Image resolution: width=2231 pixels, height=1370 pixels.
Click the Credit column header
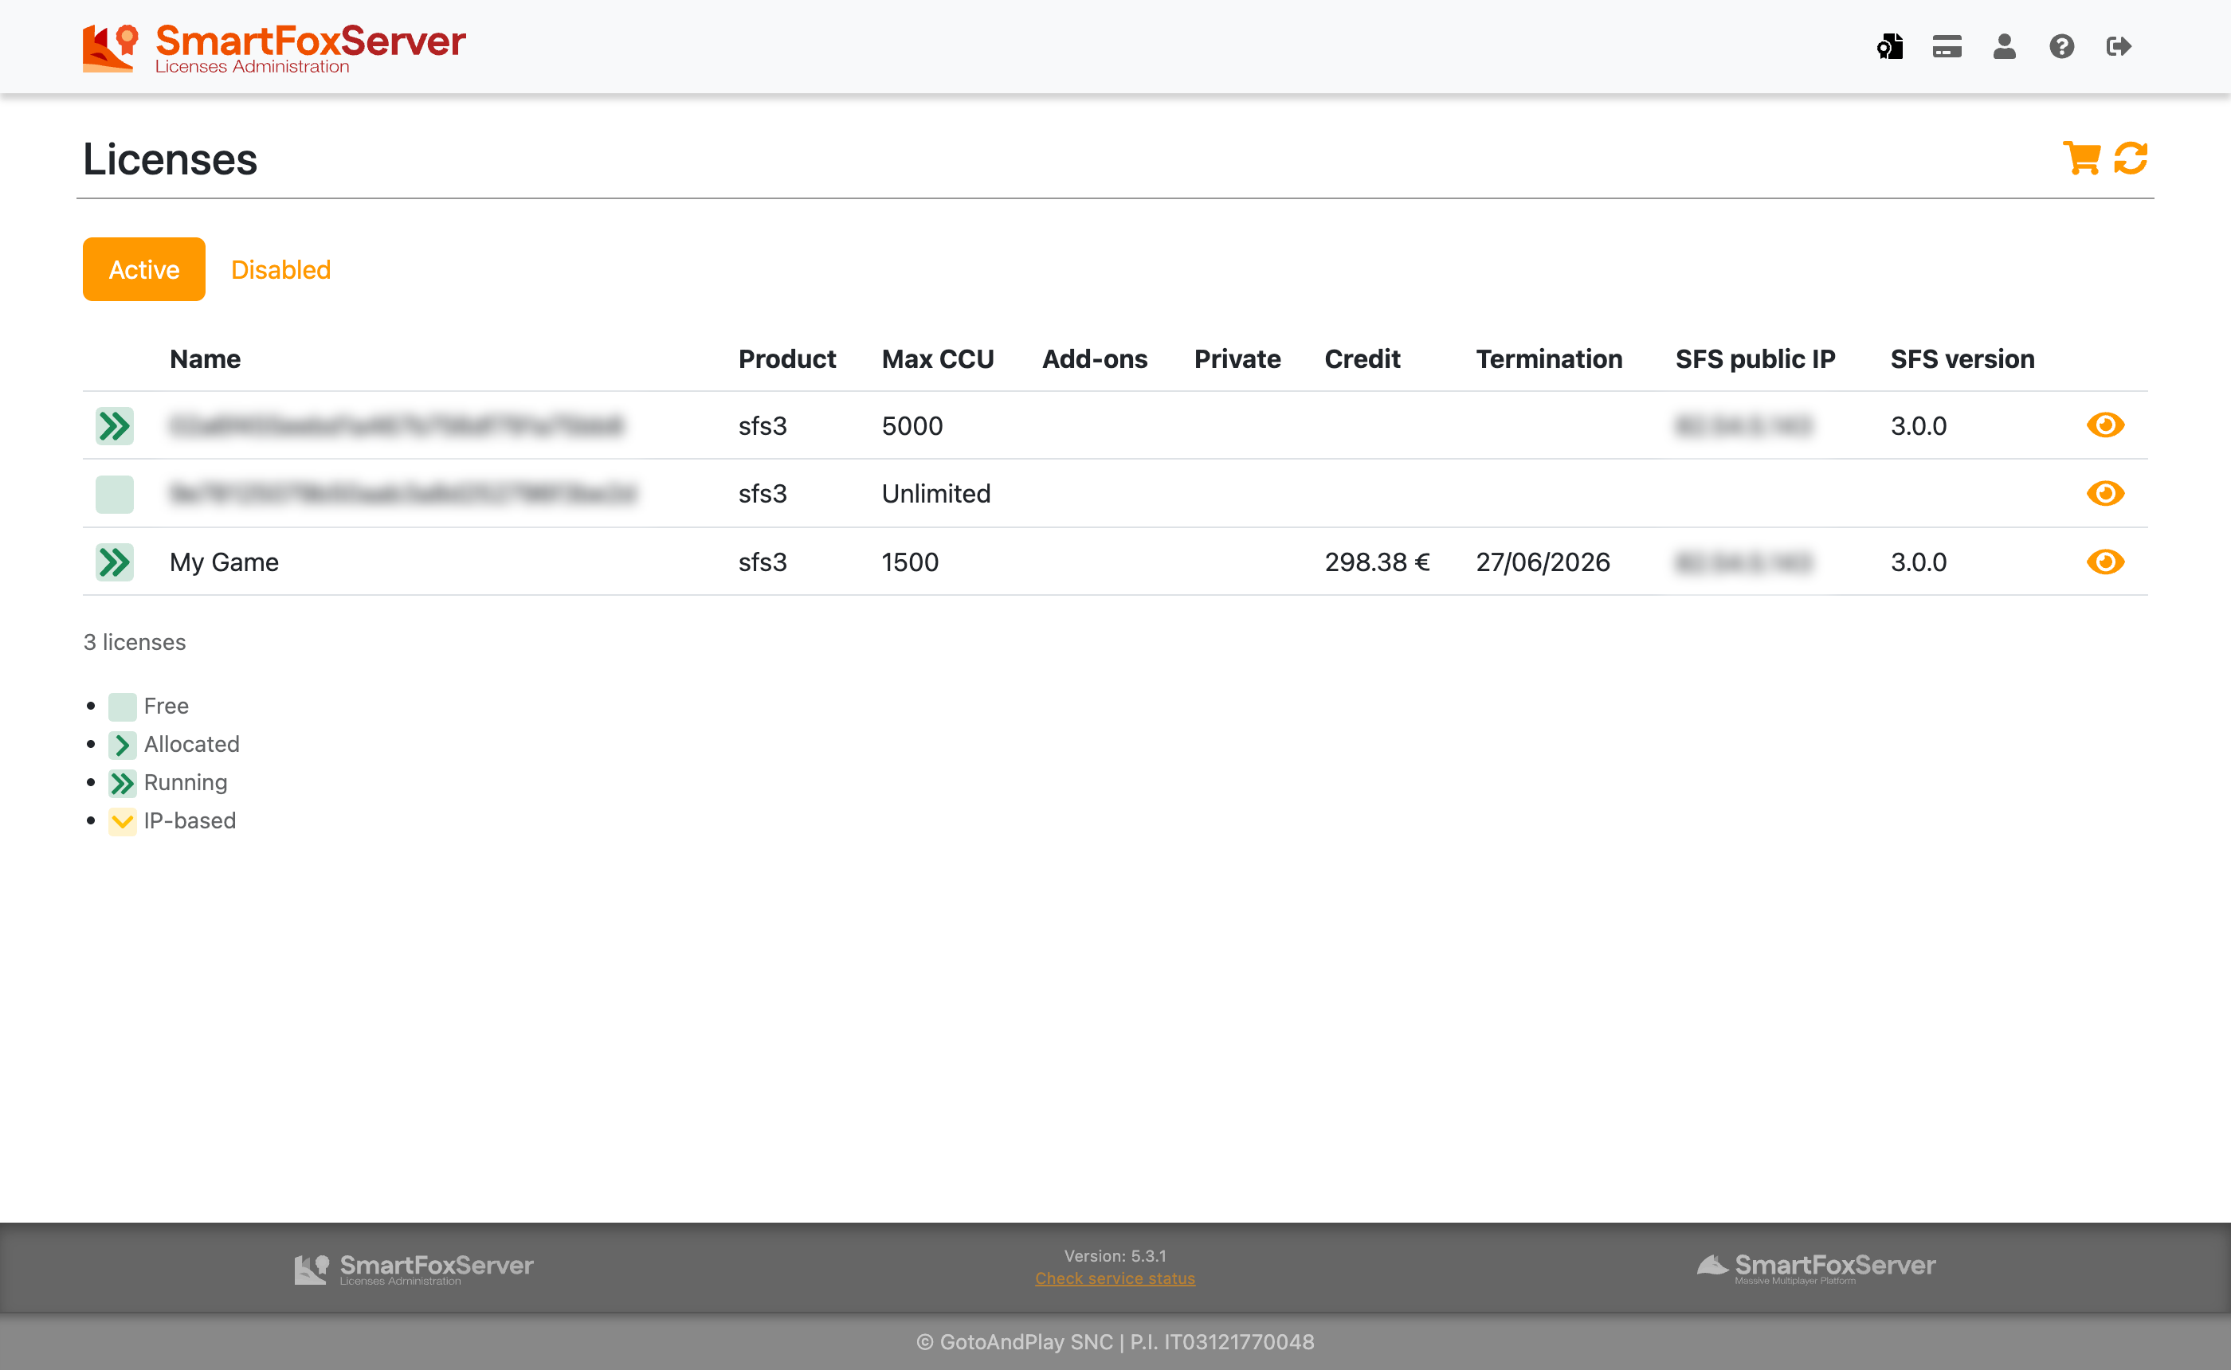pos(1362,358)
